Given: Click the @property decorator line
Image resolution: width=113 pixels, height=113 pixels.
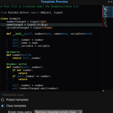Looking at the screenshot, I should click(x=13, y=52).
